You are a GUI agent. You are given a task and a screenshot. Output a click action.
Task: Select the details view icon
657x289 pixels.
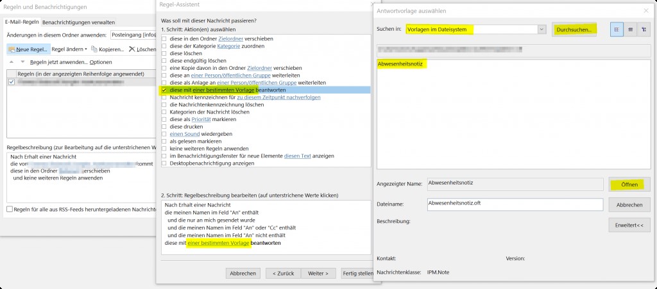630,29
